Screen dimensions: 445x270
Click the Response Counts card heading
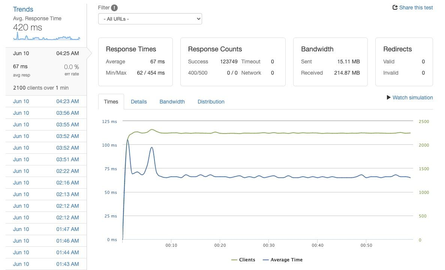[x=215, y=49]
